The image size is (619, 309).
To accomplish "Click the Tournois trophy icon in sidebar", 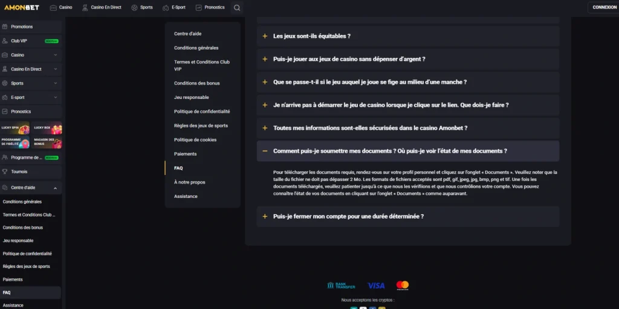I will click(x=5, y=171).
